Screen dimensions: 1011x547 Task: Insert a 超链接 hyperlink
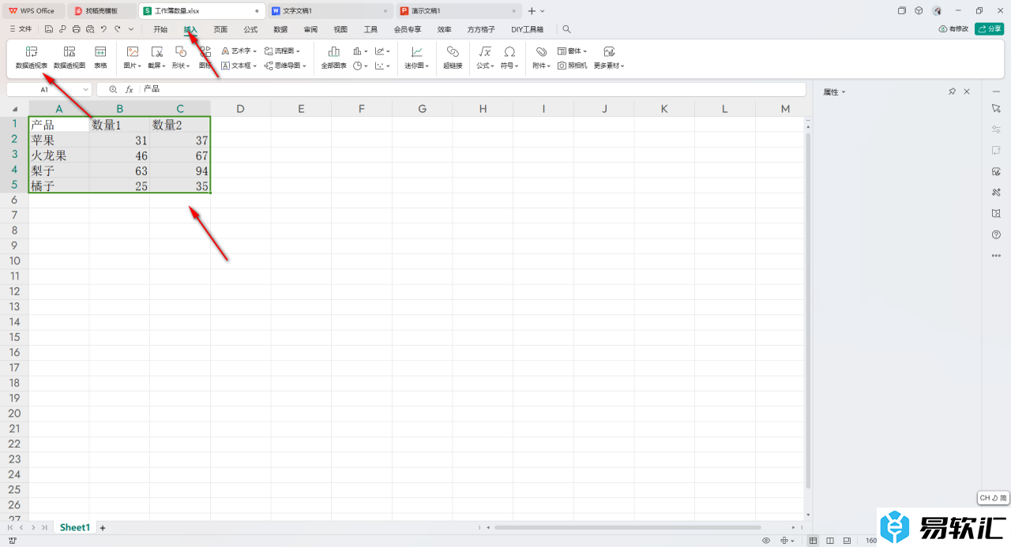pyautogui.click(x=453, y=58)
